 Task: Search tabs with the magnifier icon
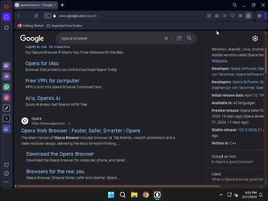click(235, 5)
